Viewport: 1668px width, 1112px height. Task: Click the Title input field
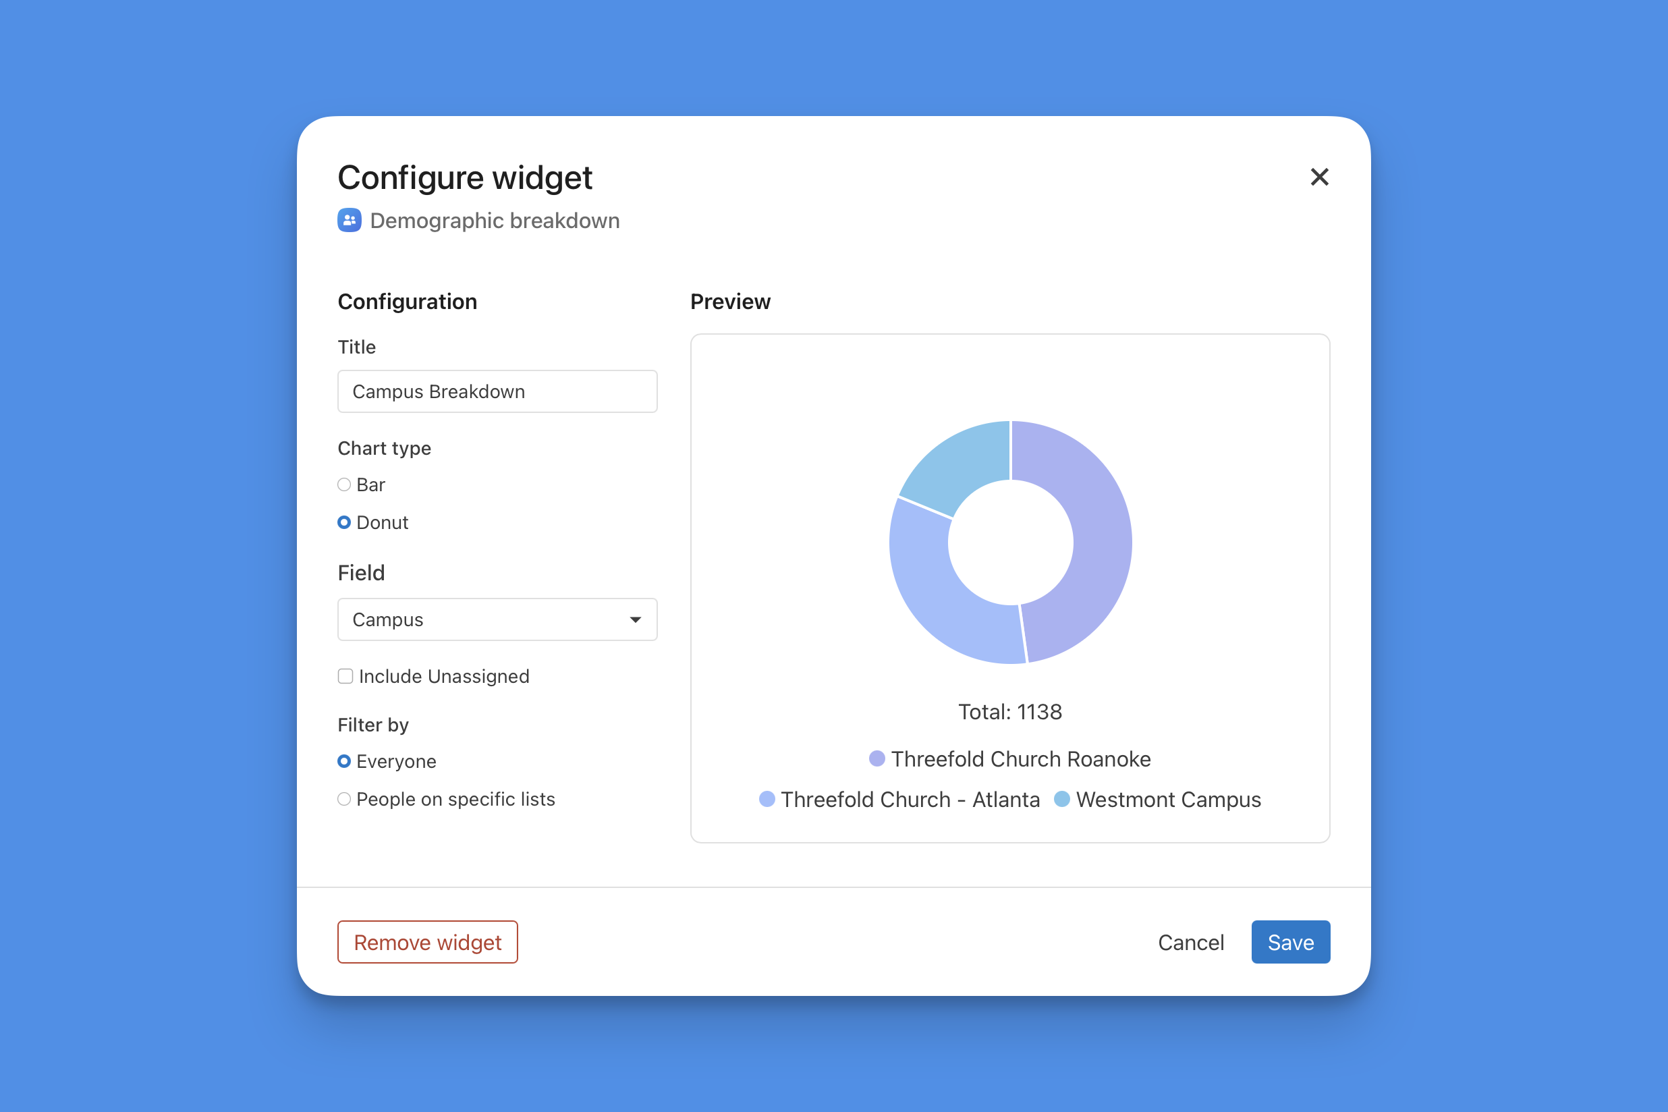point(497,391)
